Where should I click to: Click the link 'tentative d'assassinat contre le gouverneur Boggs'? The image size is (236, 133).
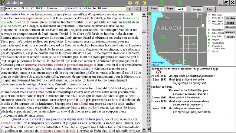coord(59,65)
